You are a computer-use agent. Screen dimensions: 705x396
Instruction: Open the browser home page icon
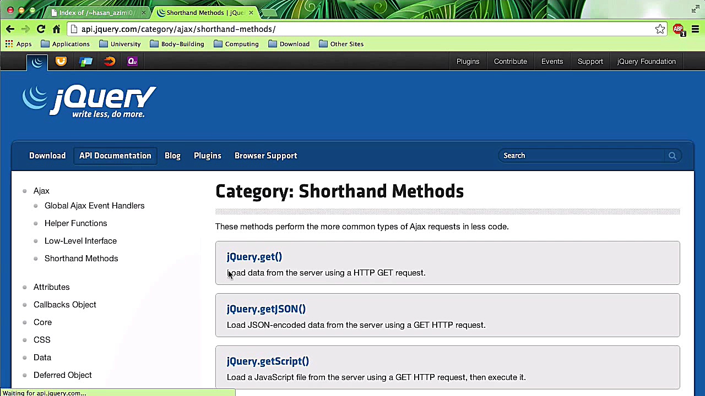pos(56,29)
